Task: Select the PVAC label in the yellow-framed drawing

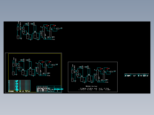Action: 49,75
